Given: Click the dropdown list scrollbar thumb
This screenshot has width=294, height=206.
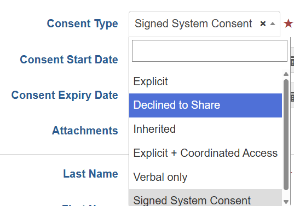Looking at the screenshot, I should pos(286,135).
